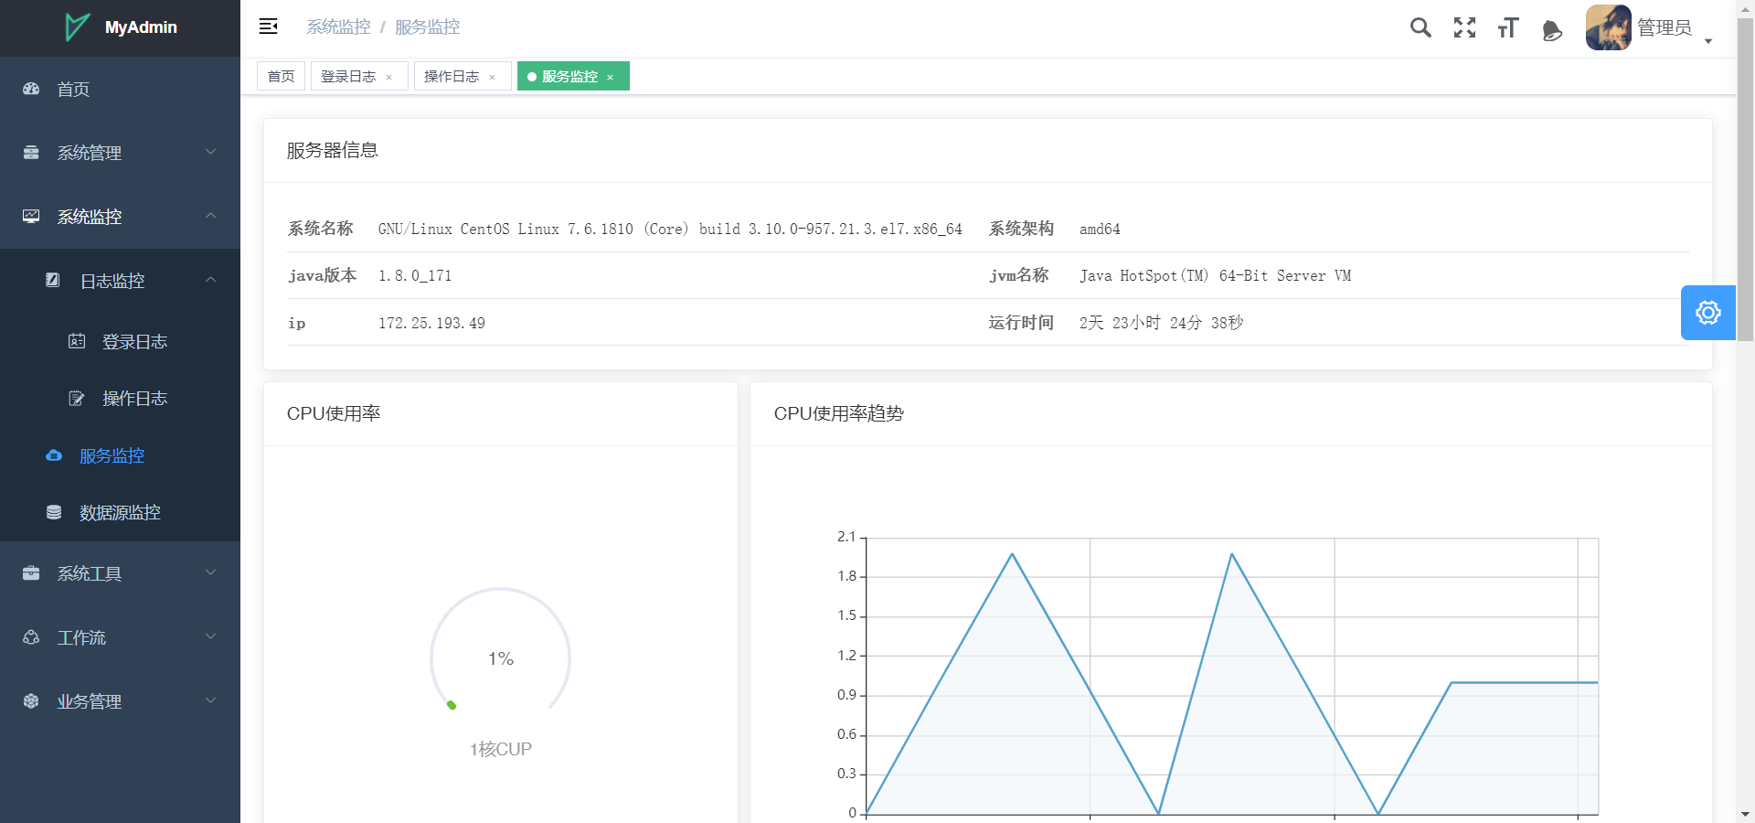Click the 1核CUP label under gauge
The height and width of the screenshot is (823, 1755).
501,749
